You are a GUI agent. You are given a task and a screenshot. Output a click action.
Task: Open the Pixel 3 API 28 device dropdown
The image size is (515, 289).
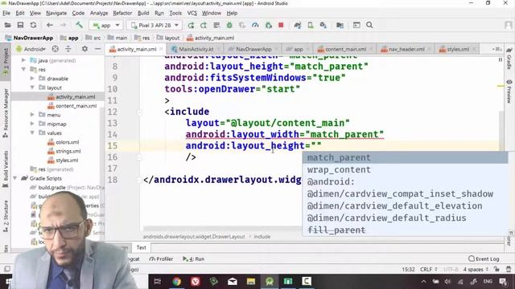154,25
